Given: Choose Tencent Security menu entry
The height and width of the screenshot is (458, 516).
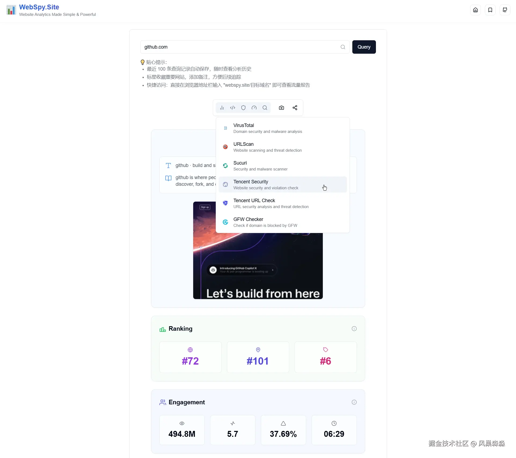Looking at the screenshot, I should [x=283, y=184].
